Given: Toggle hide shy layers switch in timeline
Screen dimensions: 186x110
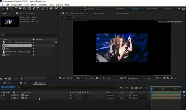Looking at the screenshot, I should coord(132,88).
